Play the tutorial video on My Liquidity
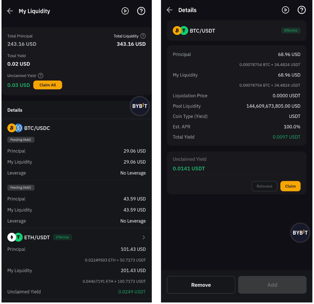 tap(125, 11)
